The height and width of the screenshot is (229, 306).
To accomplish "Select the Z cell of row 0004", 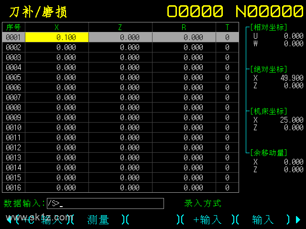I will pyautogui.click(x=120, y=67).
